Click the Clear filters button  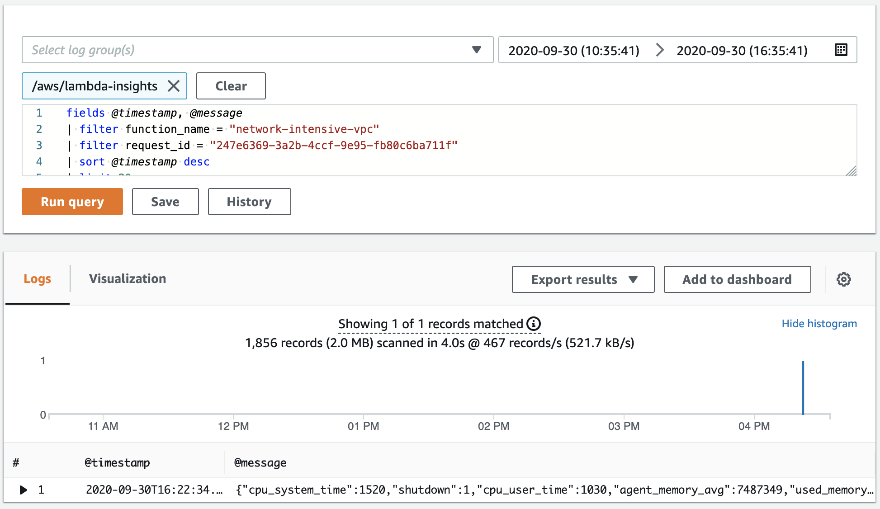pyautogui.click(x=231, y=86)
